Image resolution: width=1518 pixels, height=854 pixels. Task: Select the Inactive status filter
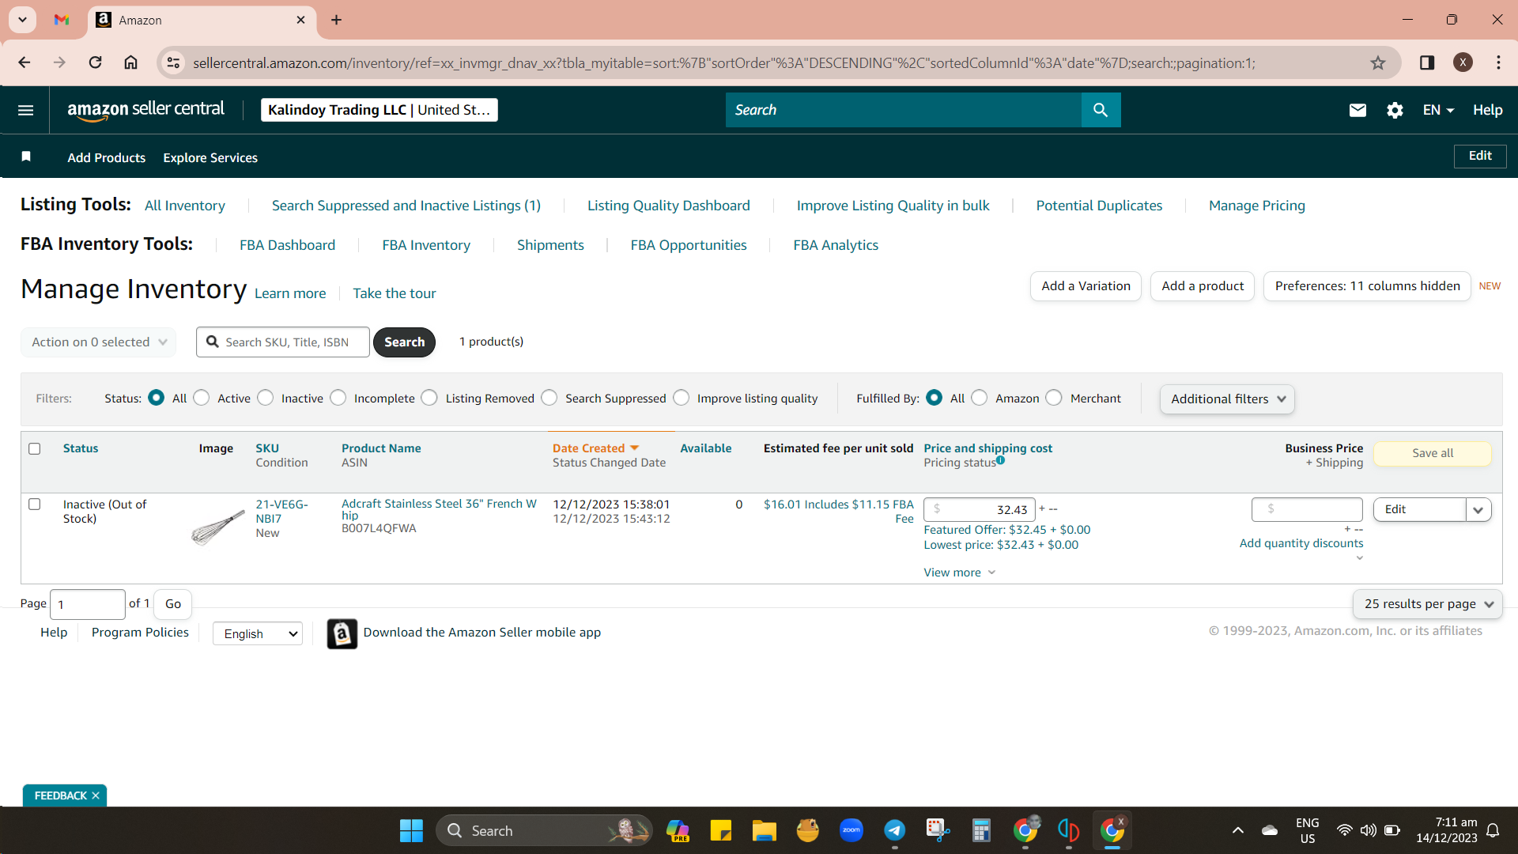tap(266, 398)
